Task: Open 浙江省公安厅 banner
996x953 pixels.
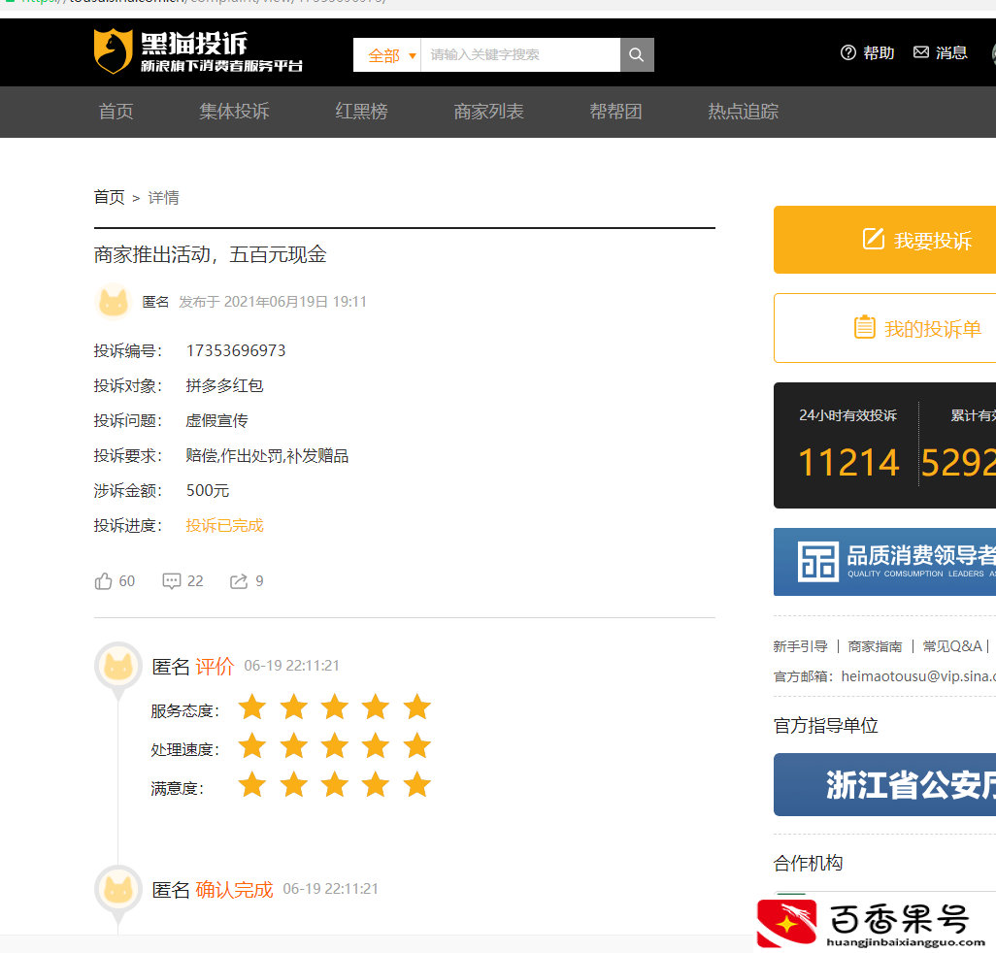Action: [884, 785]
